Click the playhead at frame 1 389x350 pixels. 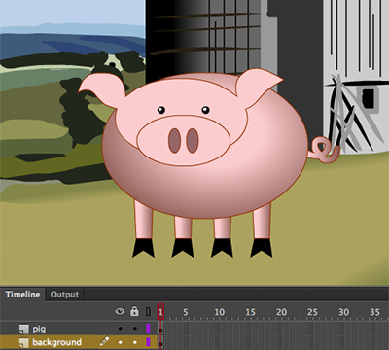tap(160, 312)
